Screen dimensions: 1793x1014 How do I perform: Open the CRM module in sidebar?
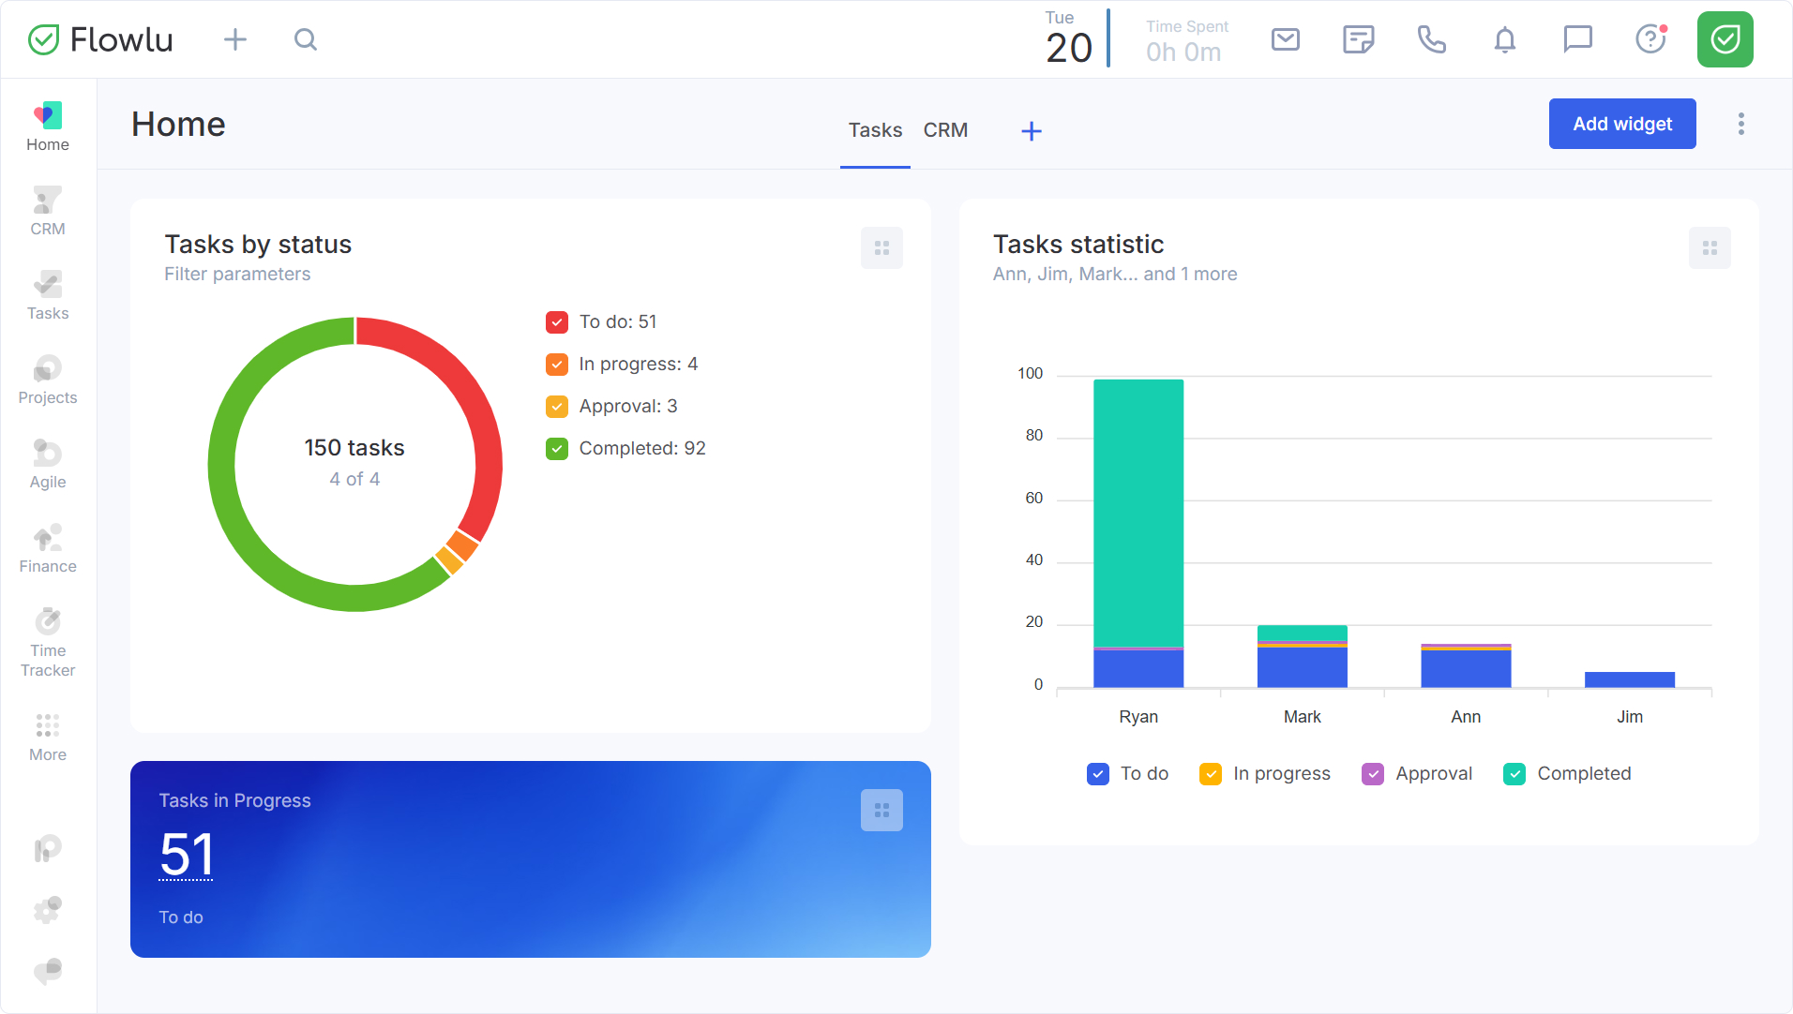pyautogui.click(x=47, y=210)
